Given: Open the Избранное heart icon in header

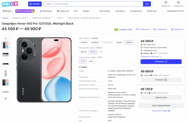Looking at the screenshot, I should 166,3.
